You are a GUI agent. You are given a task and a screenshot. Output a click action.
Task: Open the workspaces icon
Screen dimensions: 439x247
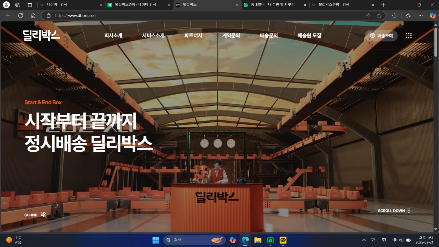[18, 5]
